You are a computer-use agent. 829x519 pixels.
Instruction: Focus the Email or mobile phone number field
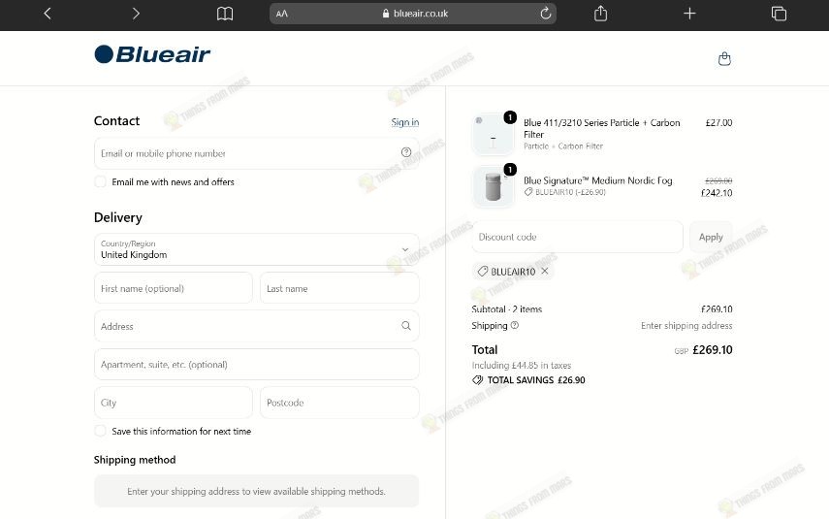256,153
